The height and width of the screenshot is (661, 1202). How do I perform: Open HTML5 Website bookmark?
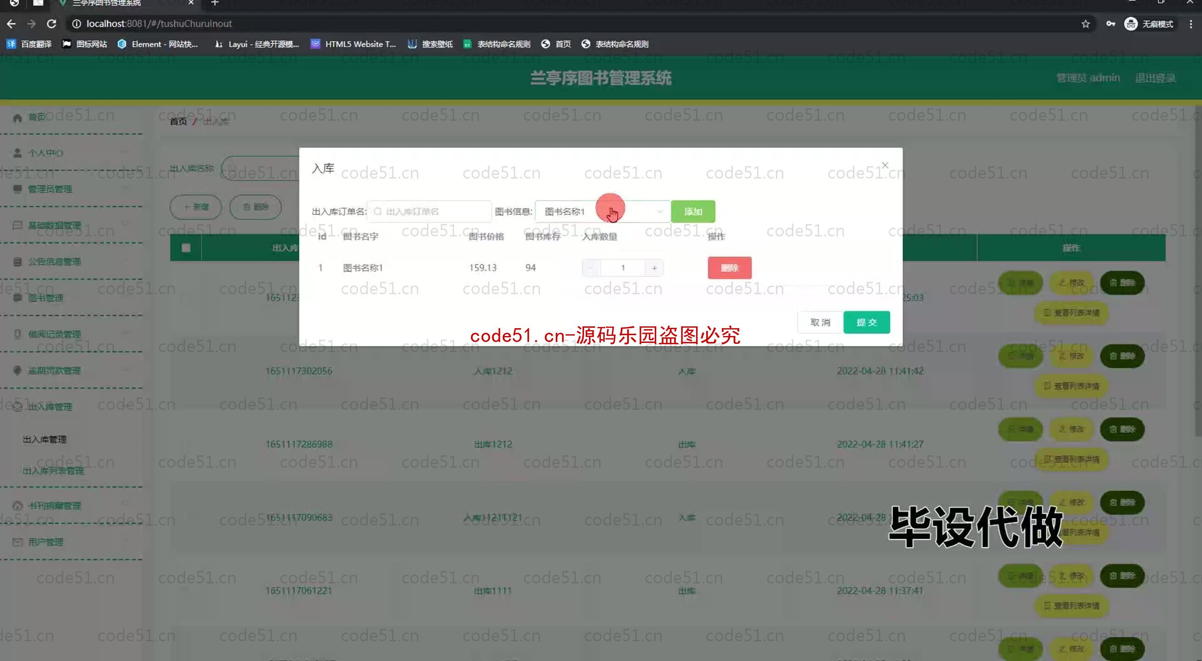pyautogui.click(x=353, y=44)
